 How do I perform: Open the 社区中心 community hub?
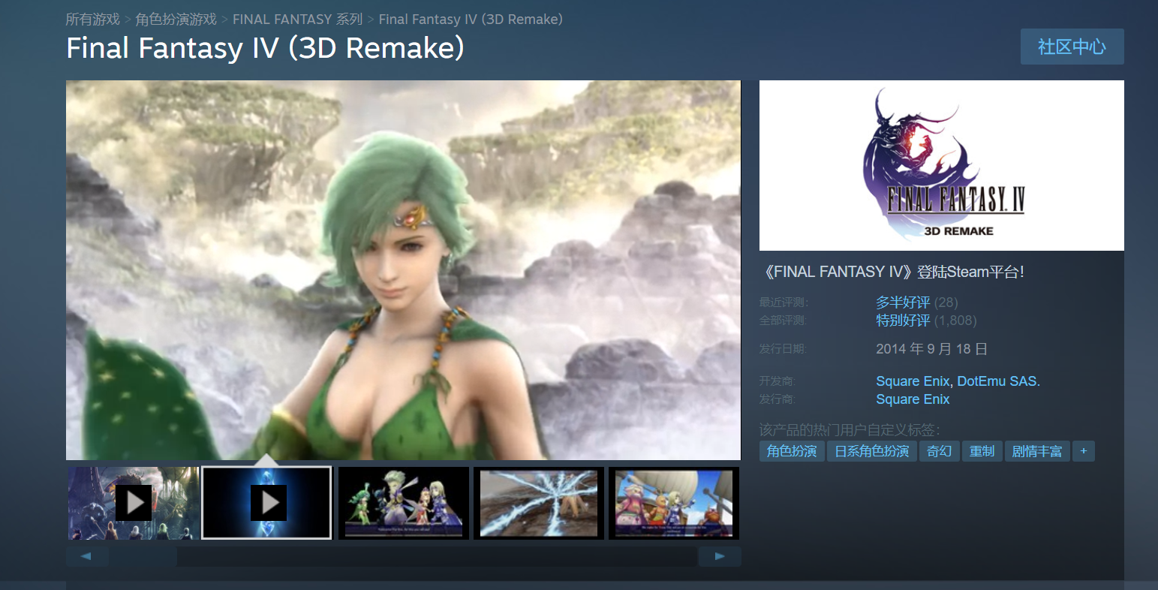tap(1072, 47)
